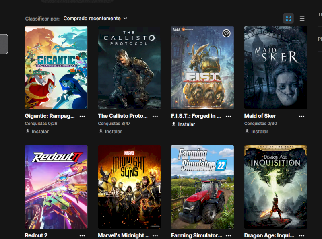Open more options for Redout 2
The height and width of the screenshot is (239, 322).
(x=82, y=235)
